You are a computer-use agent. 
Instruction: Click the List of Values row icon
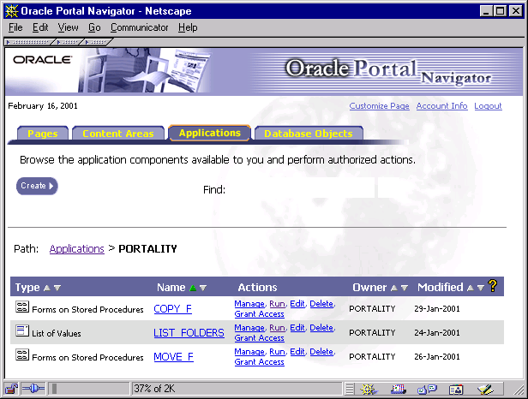(x=22, y=331)
